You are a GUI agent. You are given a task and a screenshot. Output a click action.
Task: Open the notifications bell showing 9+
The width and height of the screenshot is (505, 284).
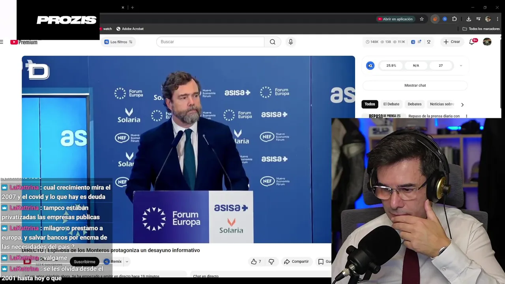[x=472, y=42]
